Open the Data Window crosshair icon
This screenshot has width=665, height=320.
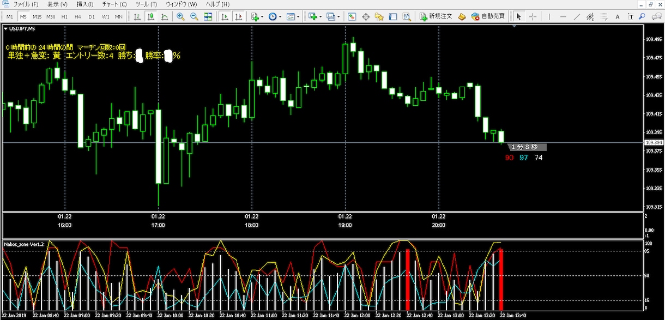pyautogui.click(x=366, y=16)
